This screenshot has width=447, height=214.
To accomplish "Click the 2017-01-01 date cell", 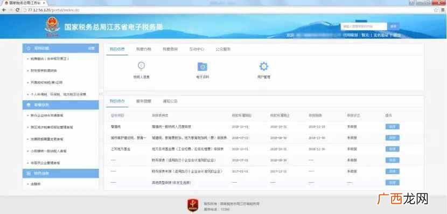I will click(x=240, y=171).
